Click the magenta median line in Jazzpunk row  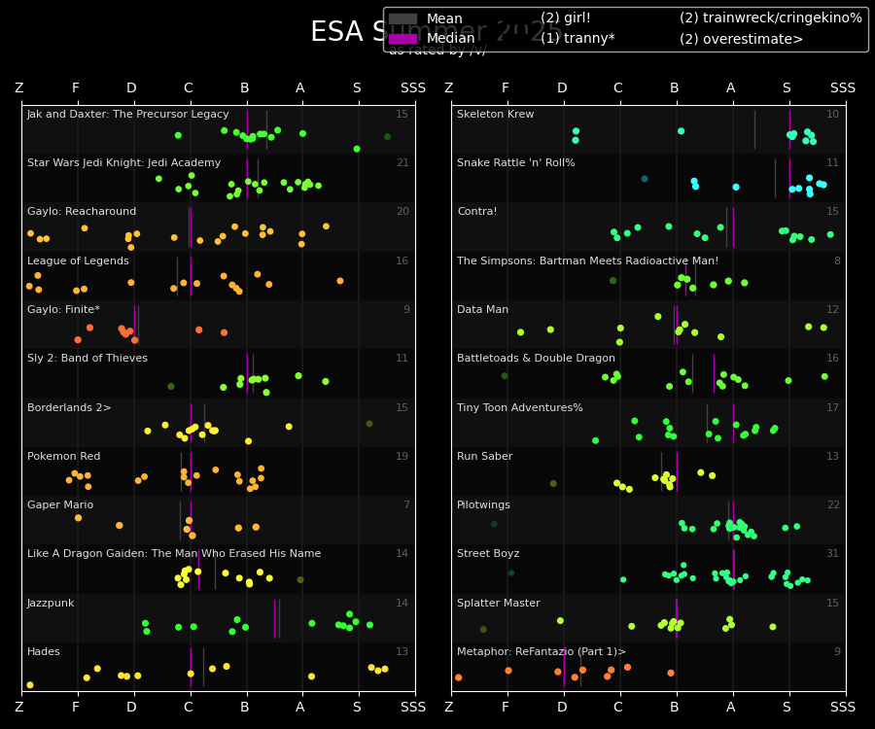click(274, 618)
